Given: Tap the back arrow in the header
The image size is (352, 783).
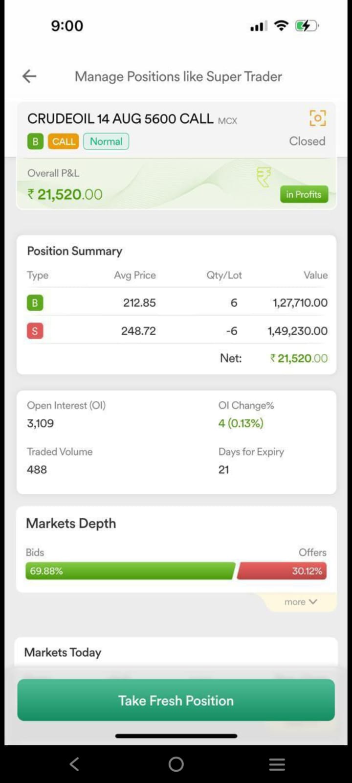Looking at the screenshot, I should coord(29,76).
